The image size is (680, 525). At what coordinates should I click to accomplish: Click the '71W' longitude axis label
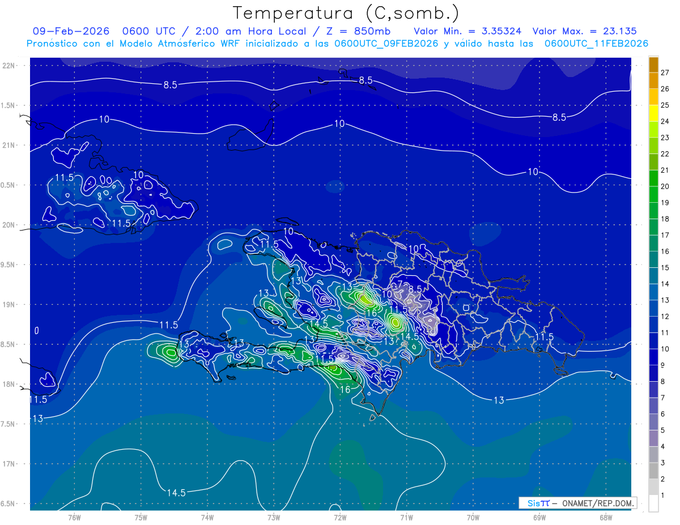(x=406, y=517)
